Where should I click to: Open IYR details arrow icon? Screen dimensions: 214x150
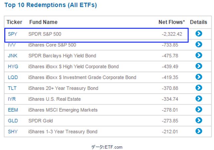(199, 99)
